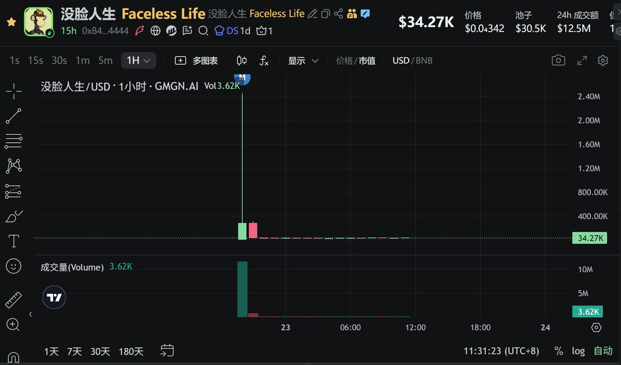Open candlestick chart type selector

click(x=242, y=61)
